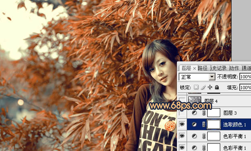This screenshot has height=151, width=251.
Task: Click the 图层 3 mask link icon
Action: [x=204, y=113]
